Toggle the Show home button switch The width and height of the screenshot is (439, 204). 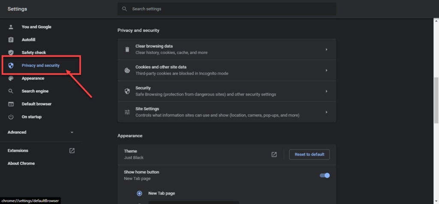click(x=325, y=175)
